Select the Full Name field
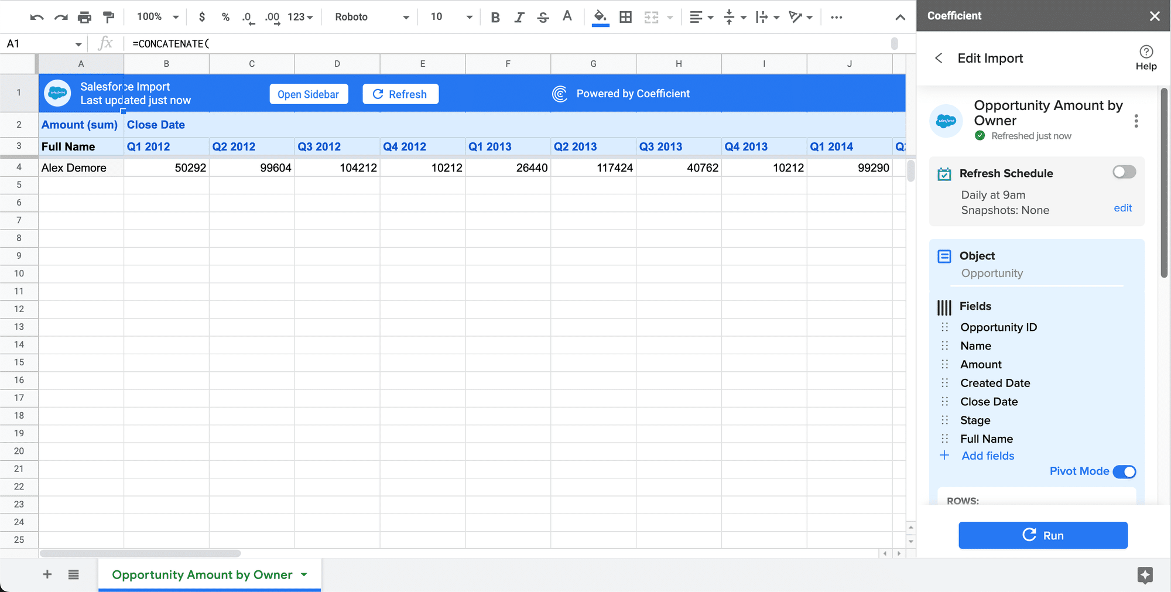Image resolution: width=1171 pixels, height=592 pixels. tap(987, 439)
